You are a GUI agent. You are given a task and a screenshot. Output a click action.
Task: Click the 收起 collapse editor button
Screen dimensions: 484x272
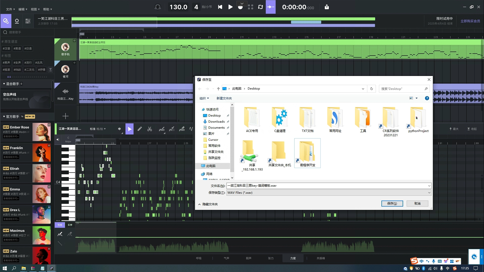click(472, 129)
